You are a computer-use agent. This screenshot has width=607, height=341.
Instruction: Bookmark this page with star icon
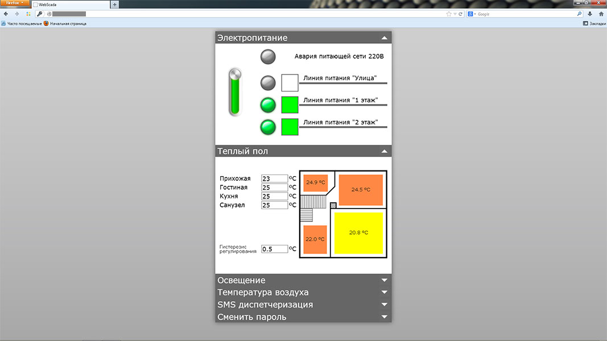449,14
